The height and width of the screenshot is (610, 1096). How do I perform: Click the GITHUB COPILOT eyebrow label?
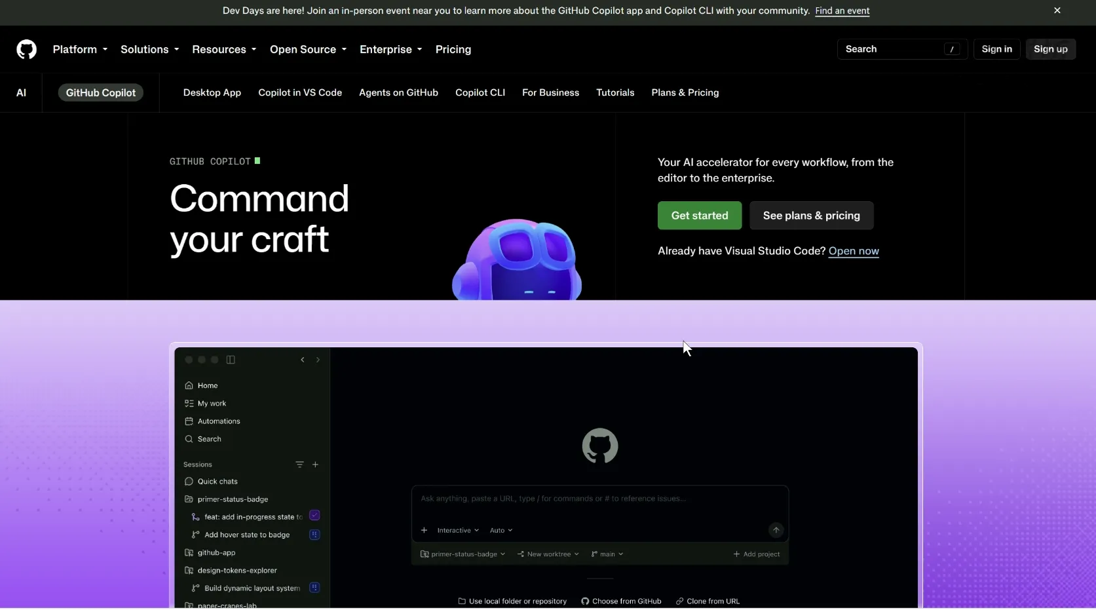coord(210,161)
